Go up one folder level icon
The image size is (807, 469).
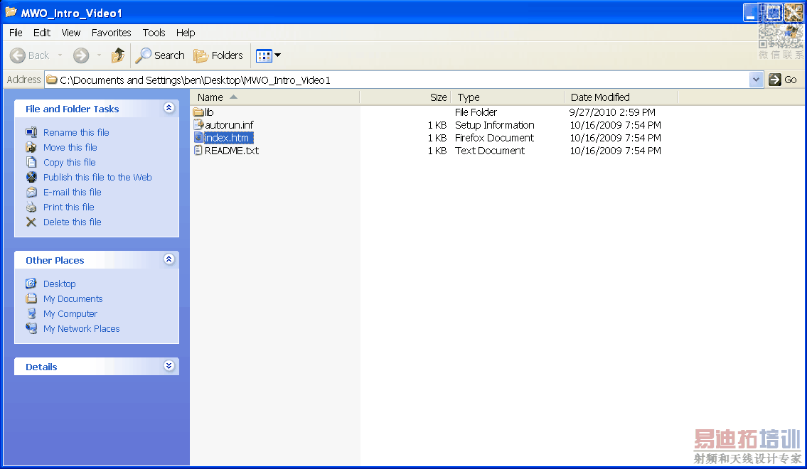(118, 55)
